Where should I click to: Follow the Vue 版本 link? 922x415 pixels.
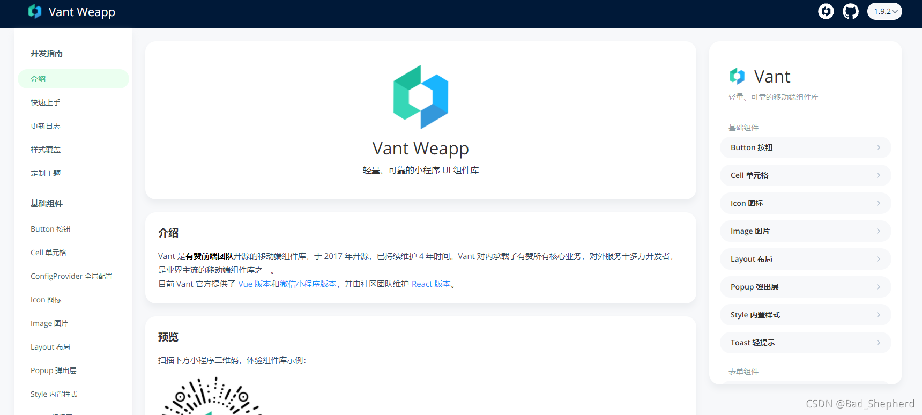click(255, 284)
